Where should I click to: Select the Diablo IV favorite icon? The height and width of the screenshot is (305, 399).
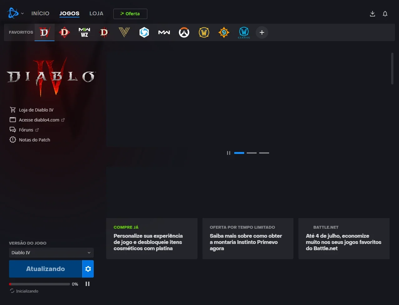tap(45, 32)
